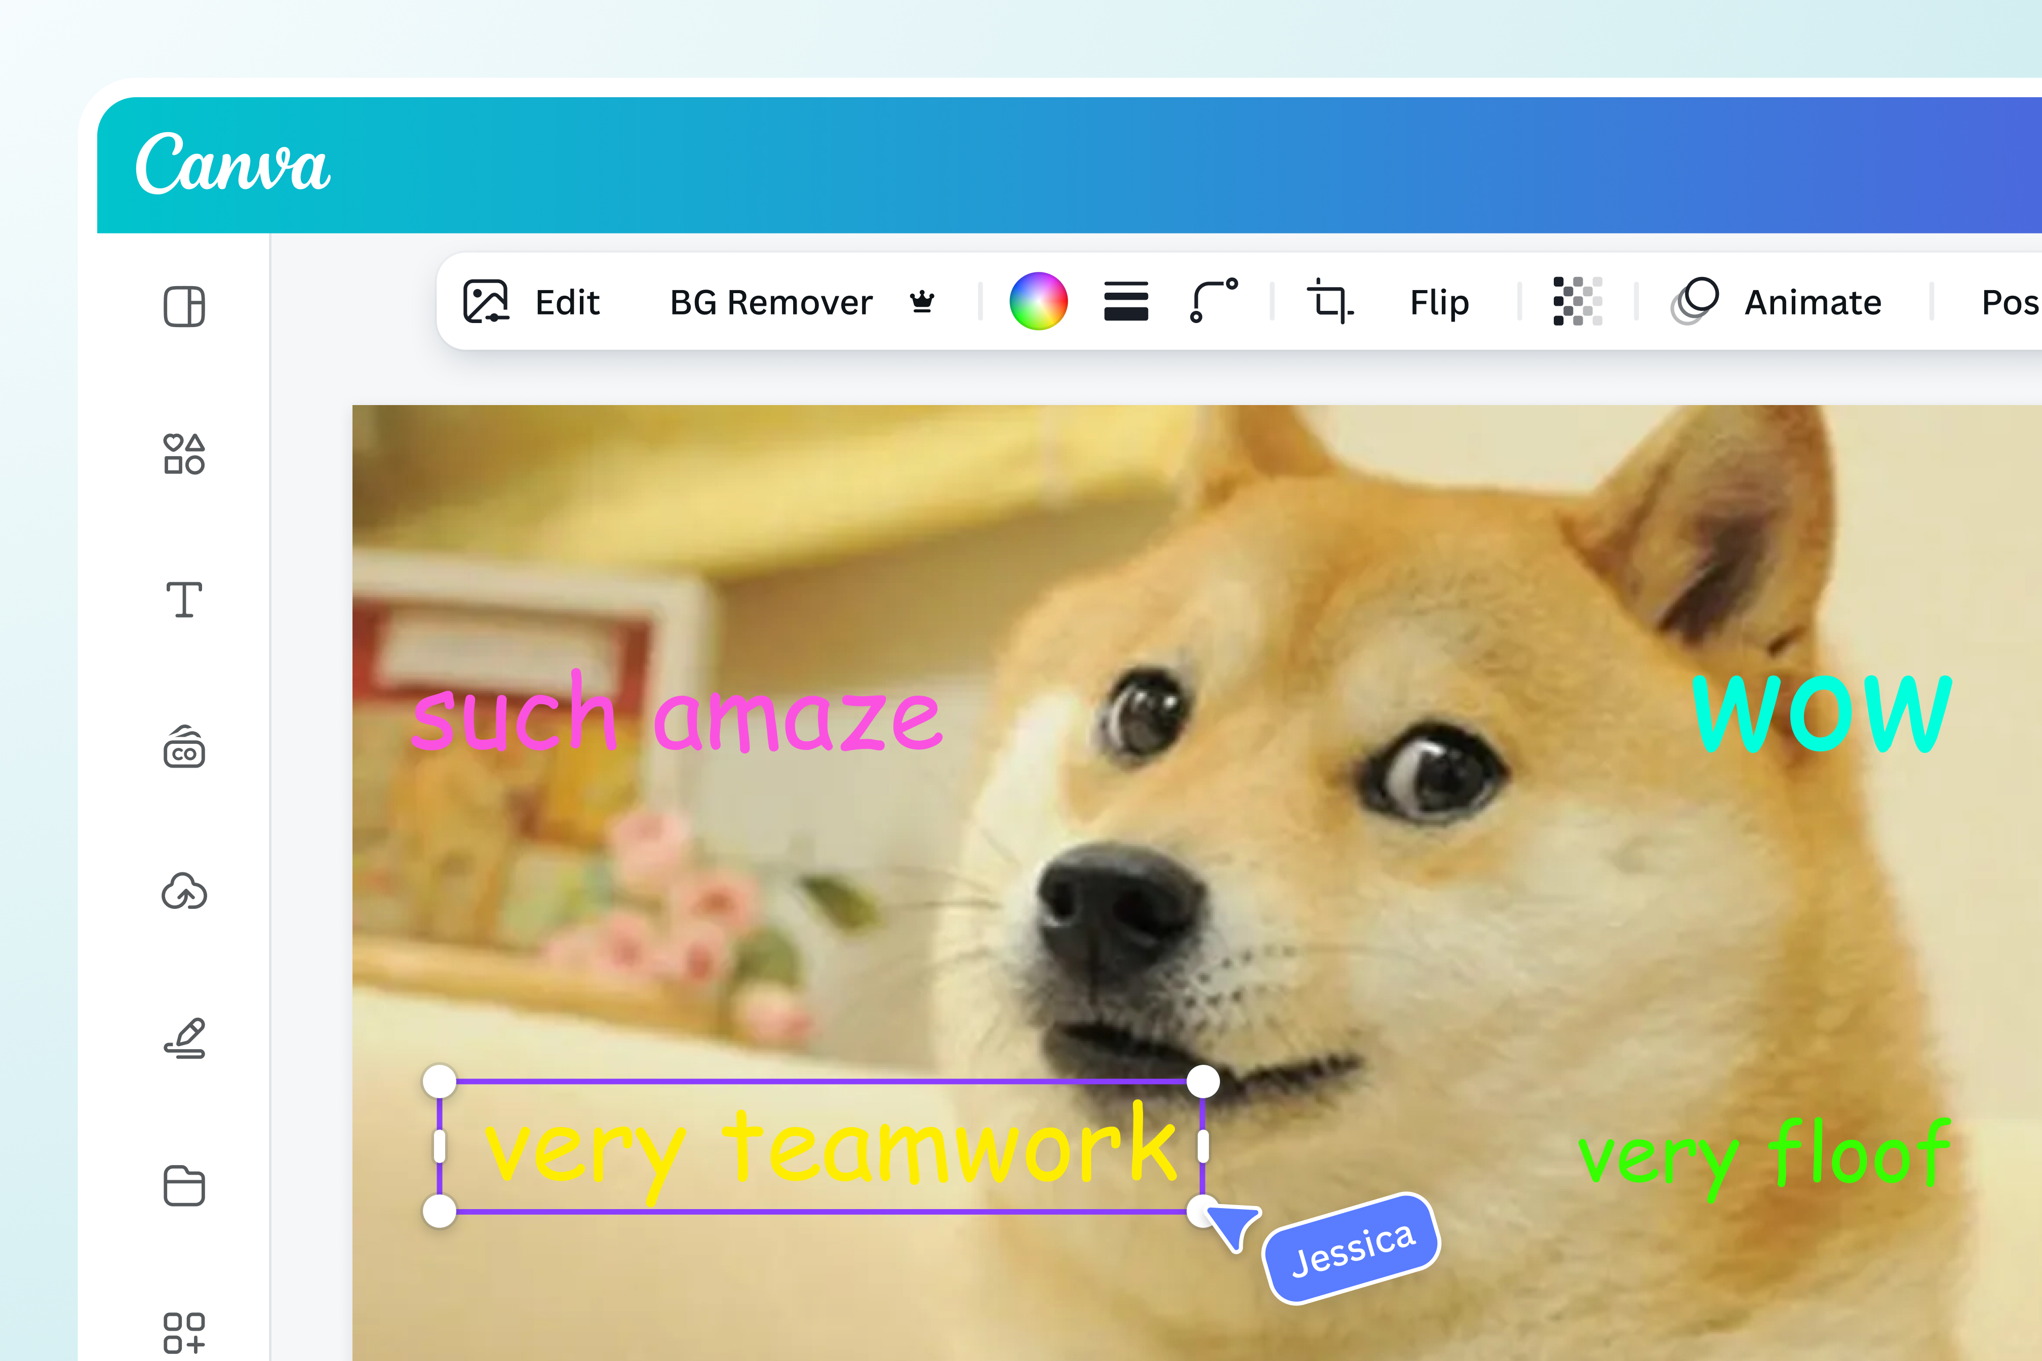This screenshot has height=1361, width=2042.
Task: Open the Uploads cloud panel
Action: [x=184, y=892]
